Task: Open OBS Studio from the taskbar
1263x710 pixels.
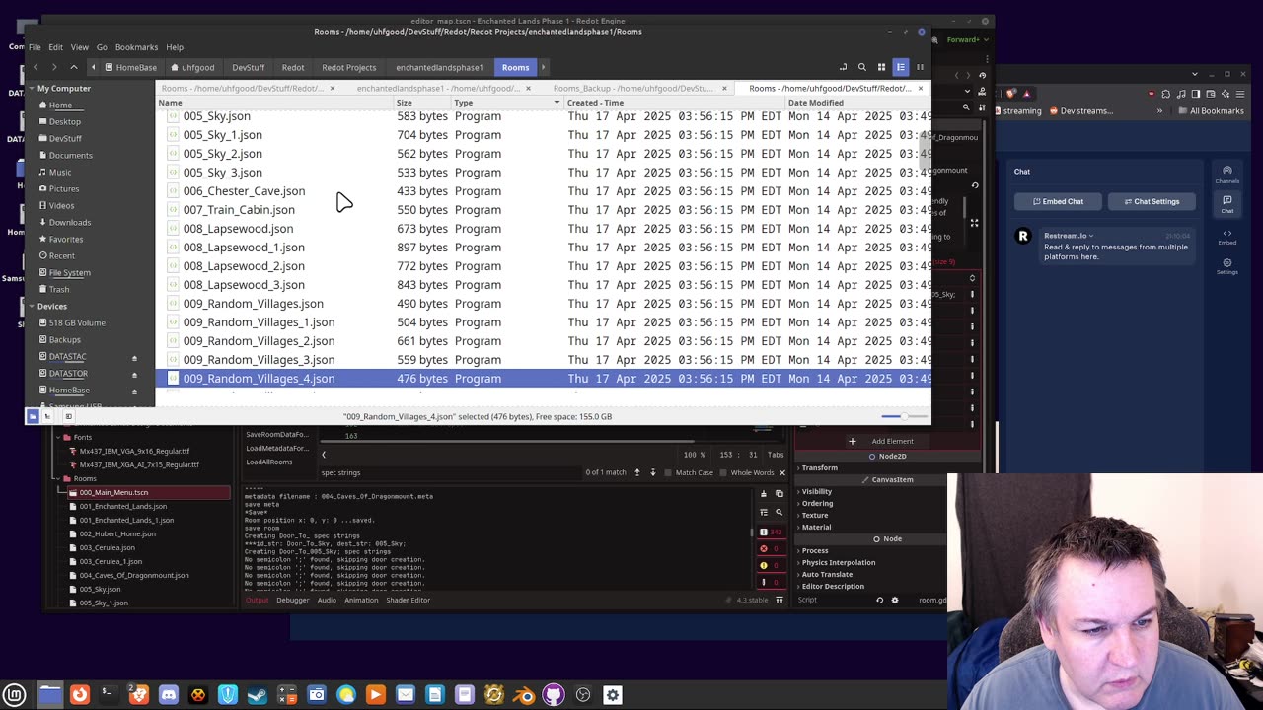Action: tap(583, 695)
